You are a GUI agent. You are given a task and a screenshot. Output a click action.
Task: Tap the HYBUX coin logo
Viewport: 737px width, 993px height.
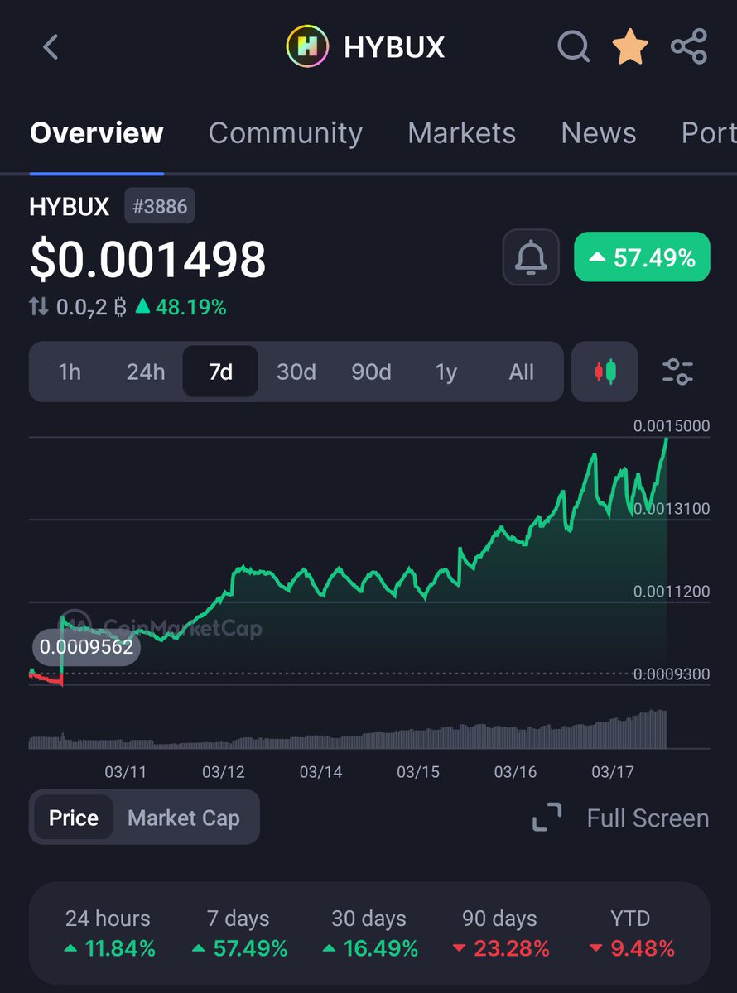pos(307,47)
